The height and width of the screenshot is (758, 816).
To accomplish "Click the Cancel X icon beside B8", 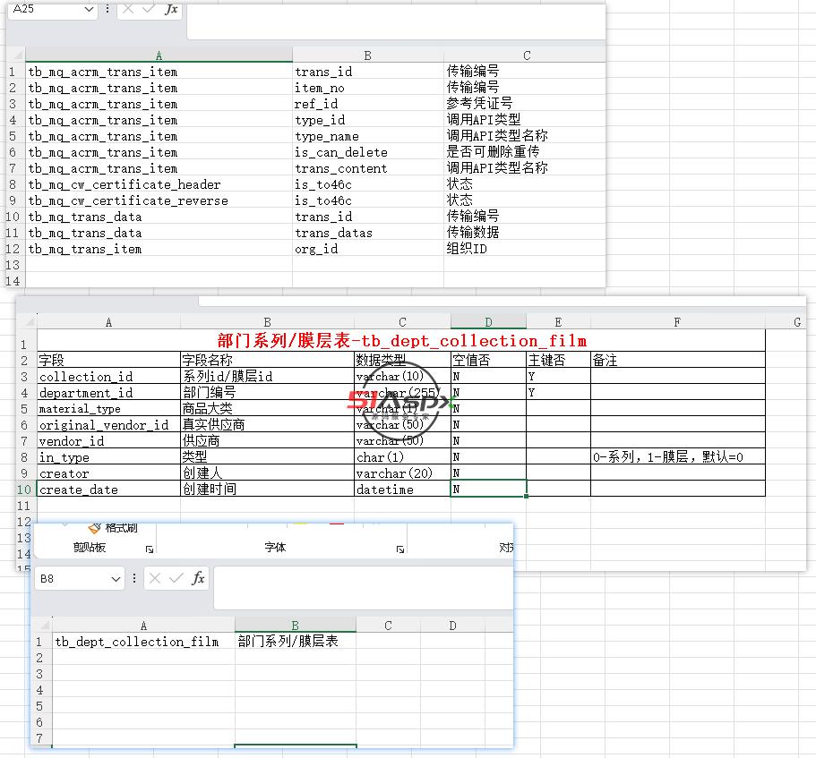I will tap(155, 578).
